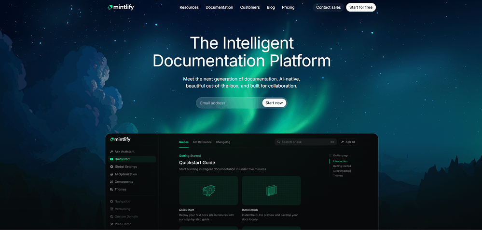Open the Resources menu

[189, 7]
